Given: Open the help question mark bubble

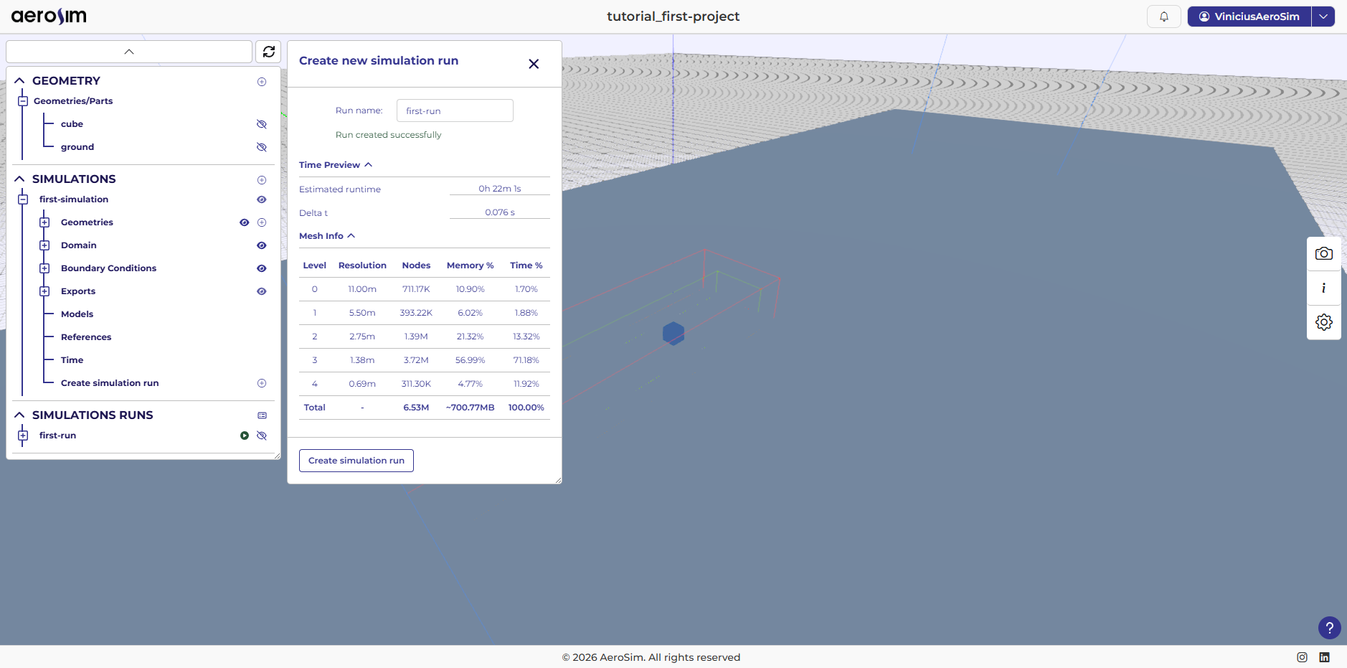Looking at the screenshot, I should [1330, 628].
